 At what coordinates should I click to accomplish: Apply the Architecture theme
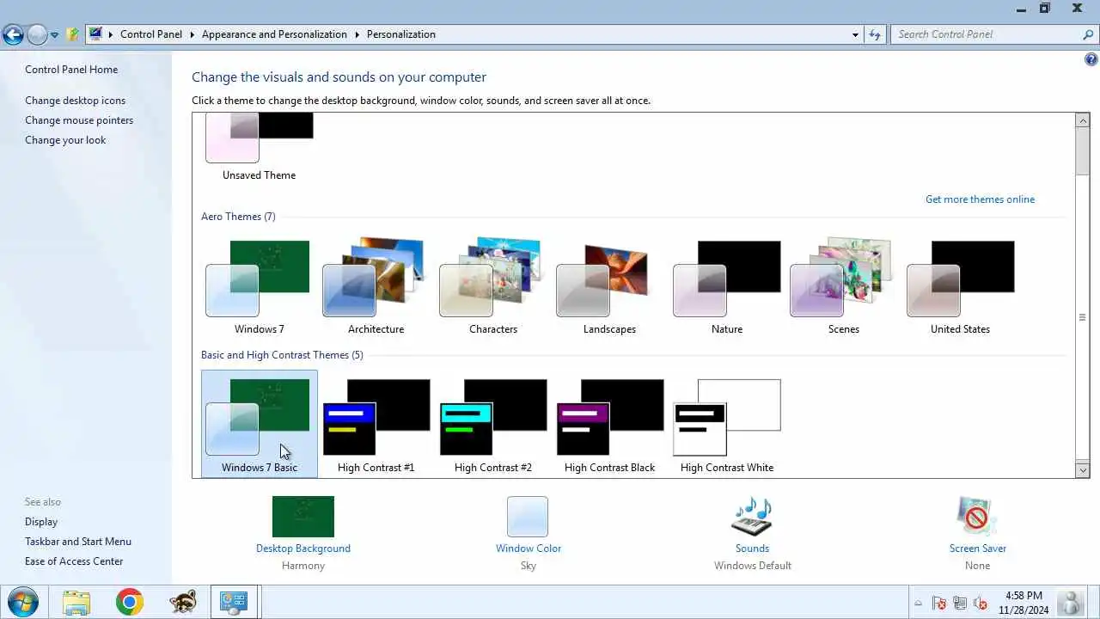pos(376,287)
